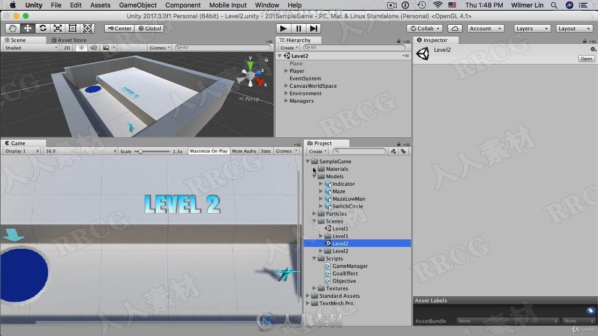Expand the Player object in Hierarchy
598x336 pixels.
tap(286, 71)
